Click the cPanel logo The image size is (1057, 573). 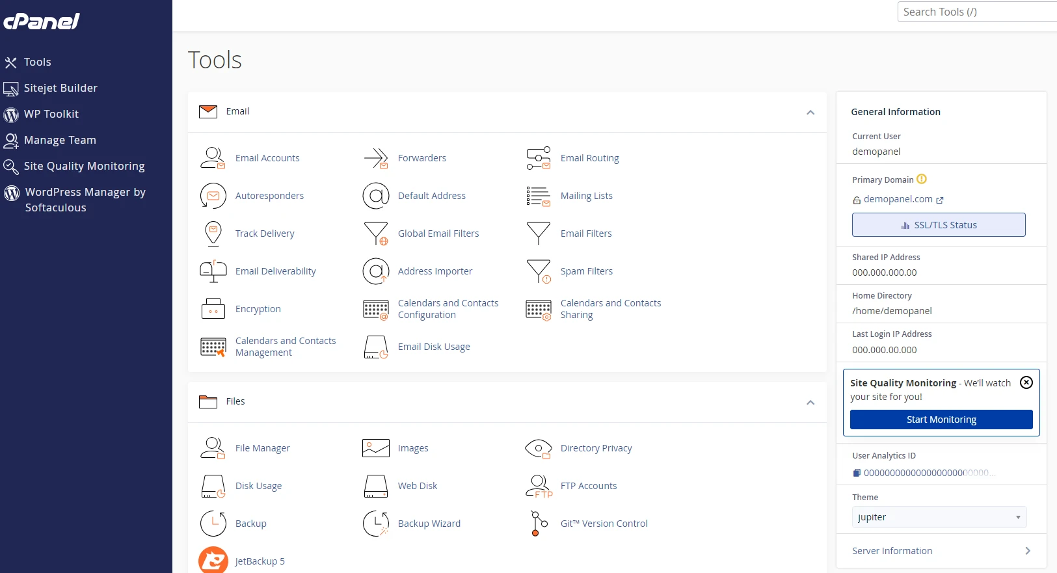coord(42,21)
